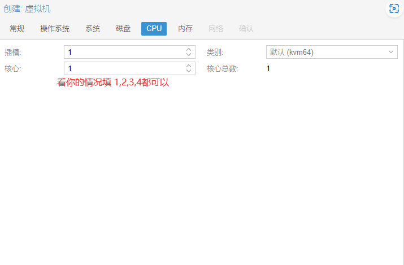Increase 插槽 value with up arrow

point(189,50)
